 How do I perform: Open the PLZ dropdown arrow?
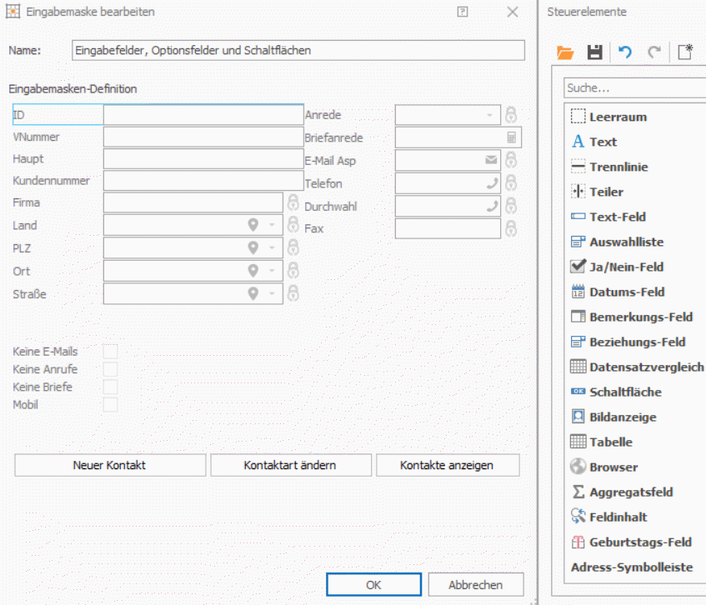(x=272, y=247)
